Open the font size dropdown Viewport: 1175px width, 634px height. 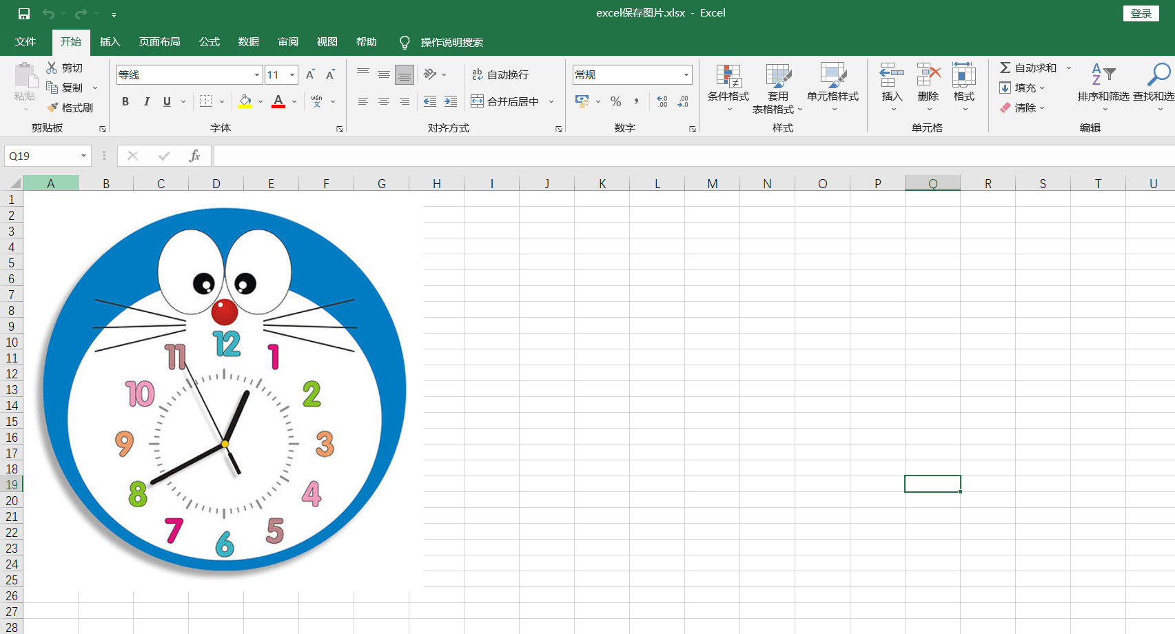pos(292,74)
